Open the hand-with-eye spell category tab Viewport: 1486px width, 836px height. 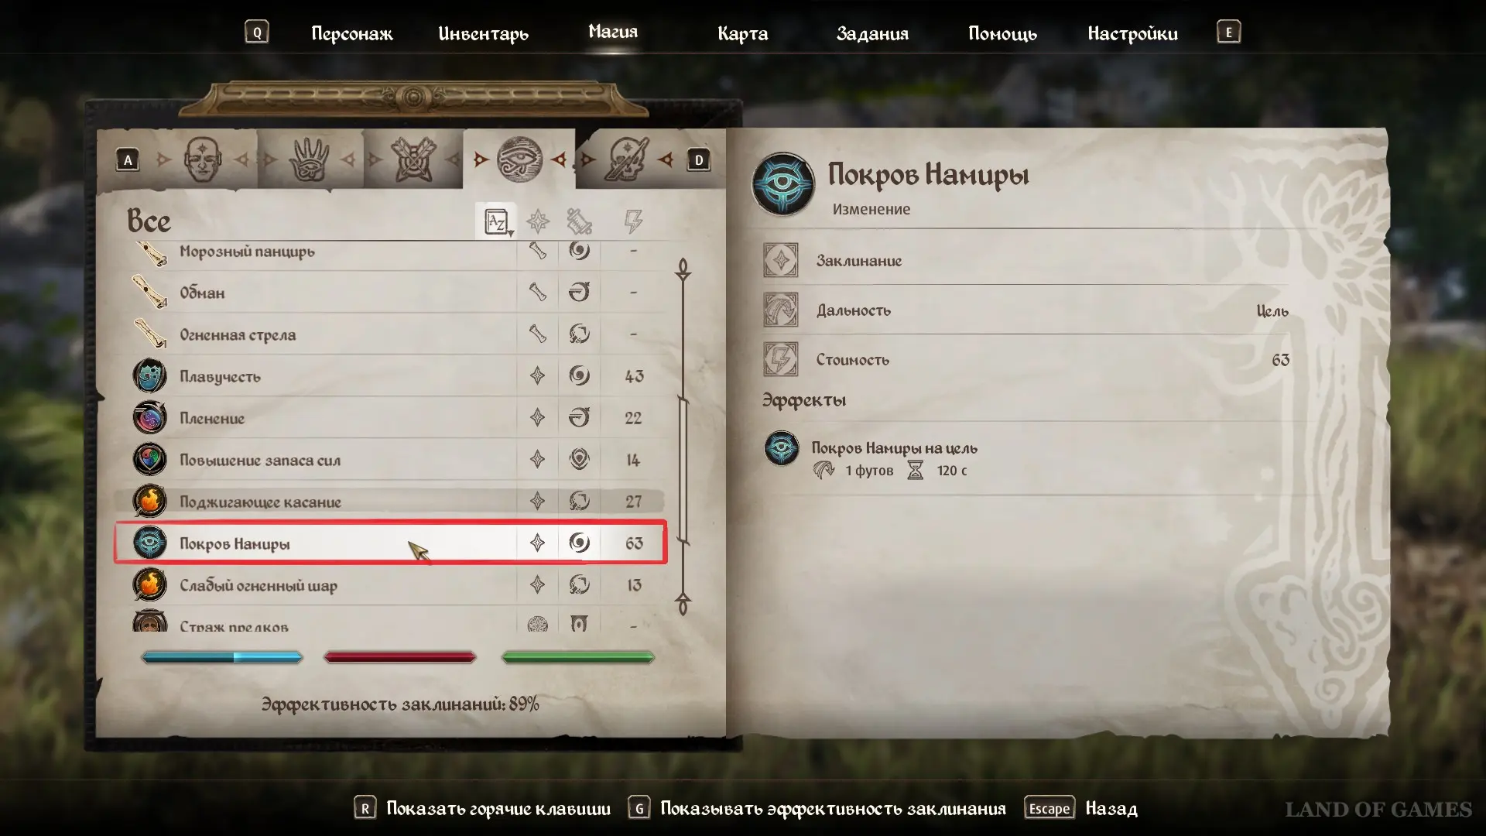[309, 159]
